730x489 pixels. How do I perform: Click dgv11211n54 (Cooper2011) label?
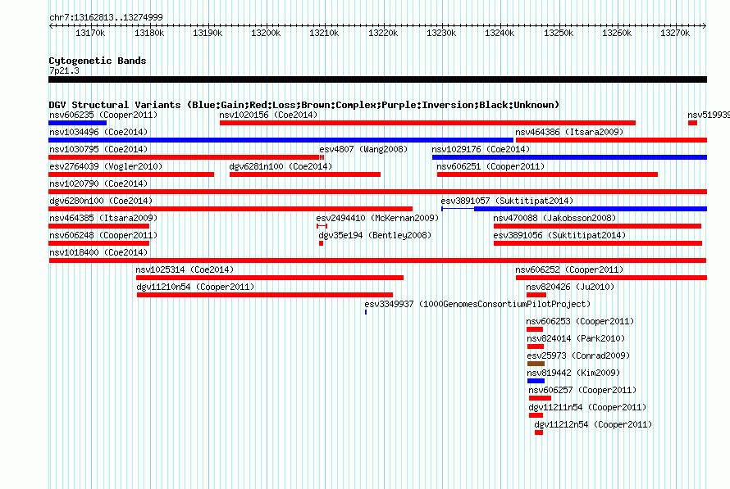[x=587, y=407]
